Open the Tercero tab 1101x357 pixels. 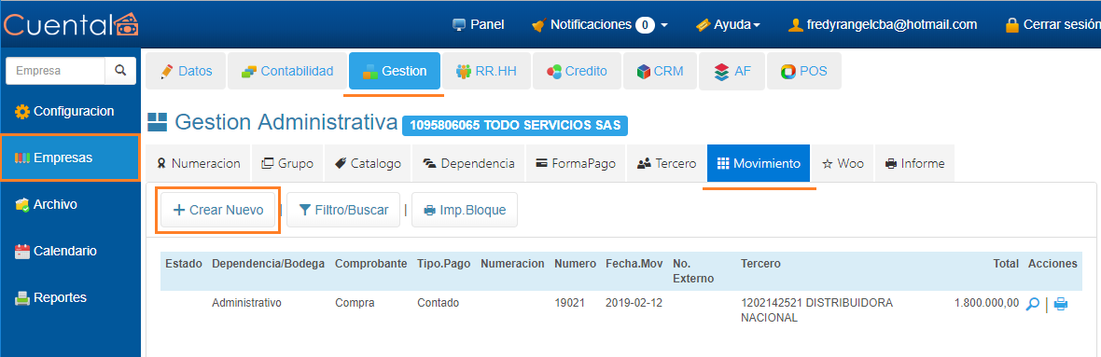(x=666, y=163)
